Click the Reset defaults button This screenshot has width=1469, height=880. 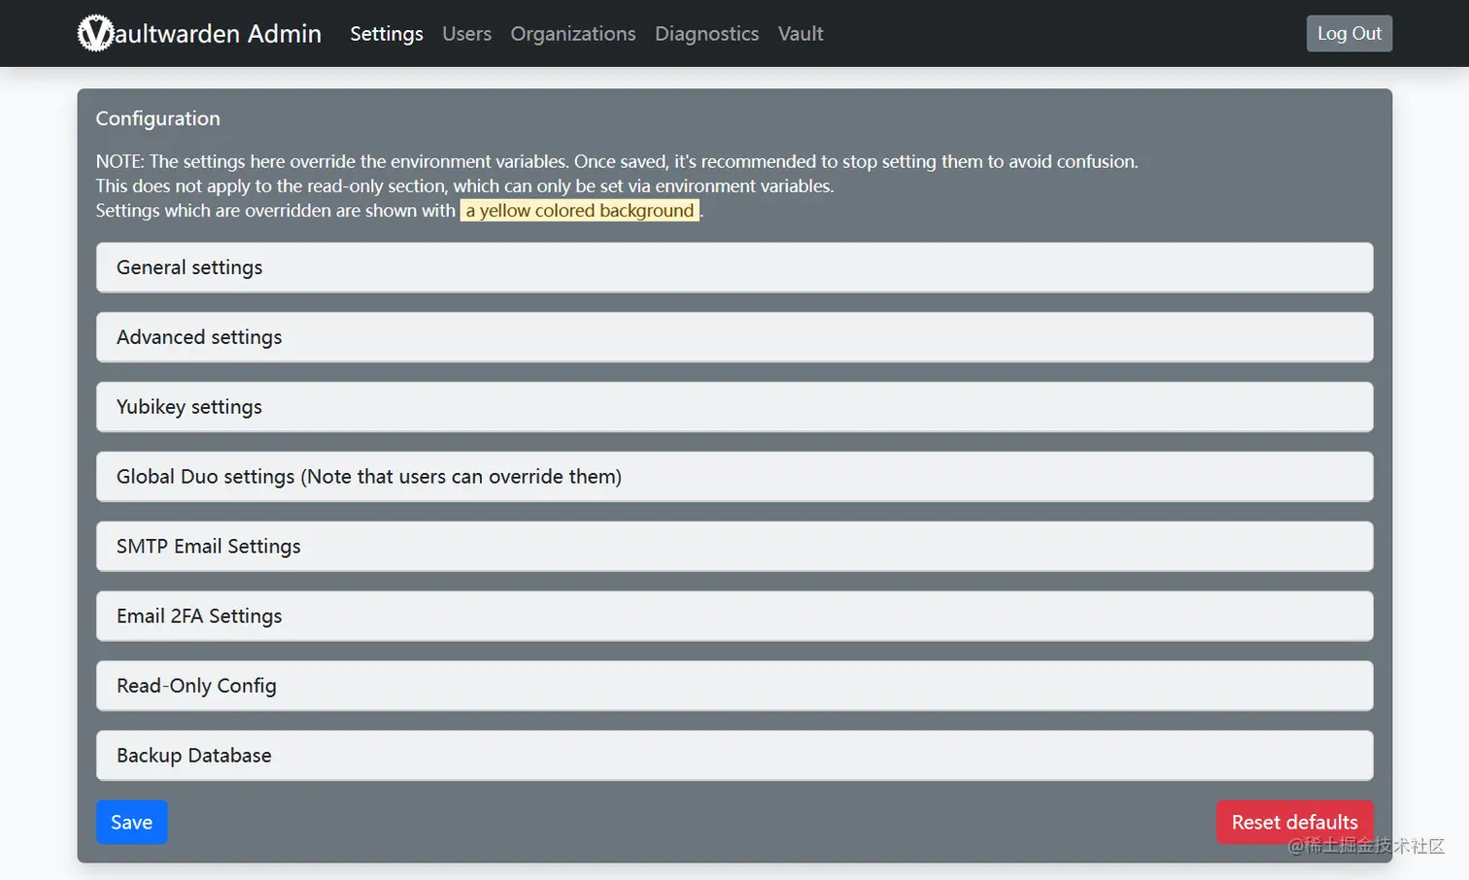pos(1294,822)
